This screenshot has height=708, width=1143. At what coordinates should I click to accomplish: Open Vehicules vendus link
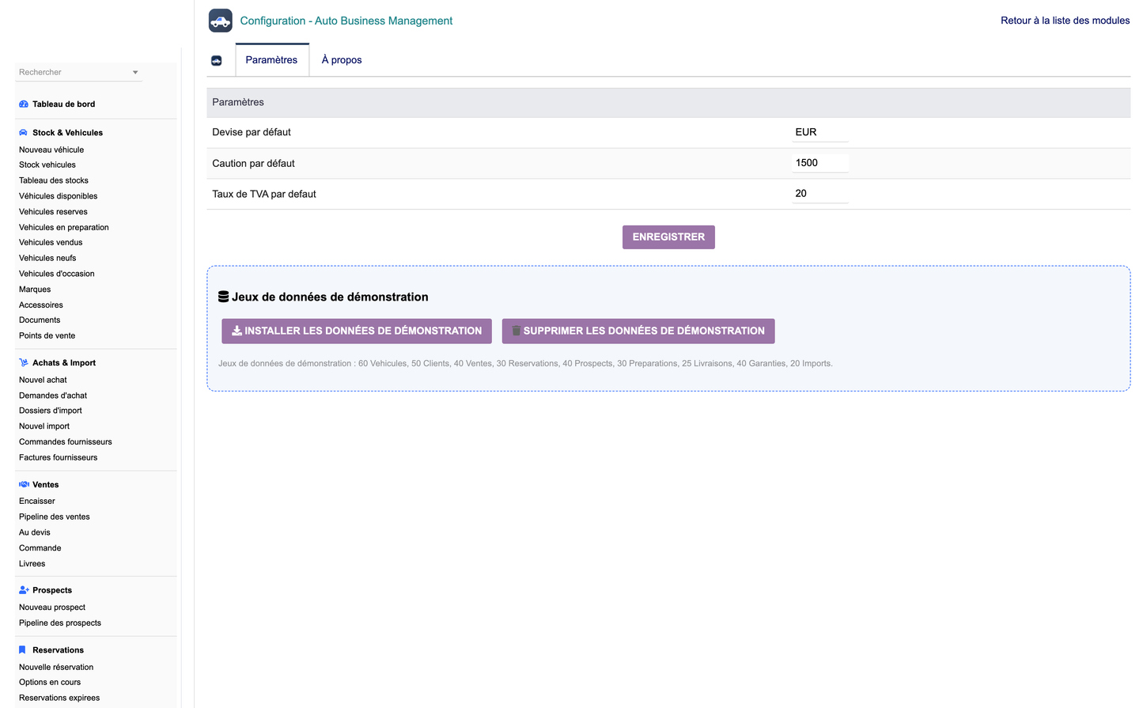coord(51,243)
